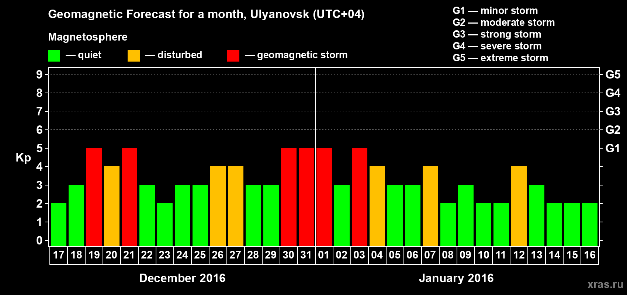Viewport: 627px width, 295px height.
Task: Click the 'G5 — extreme storm' legend line
Action: click(500, 58)
